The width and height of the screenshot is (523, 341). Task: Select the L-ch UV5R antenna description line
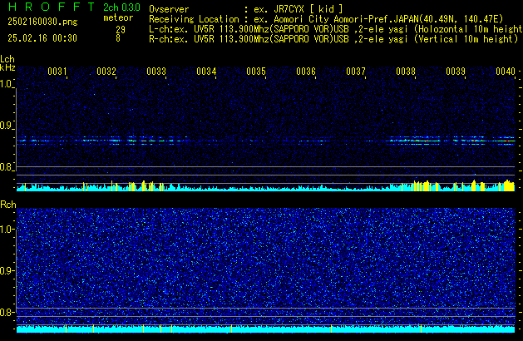pos(336,29)
